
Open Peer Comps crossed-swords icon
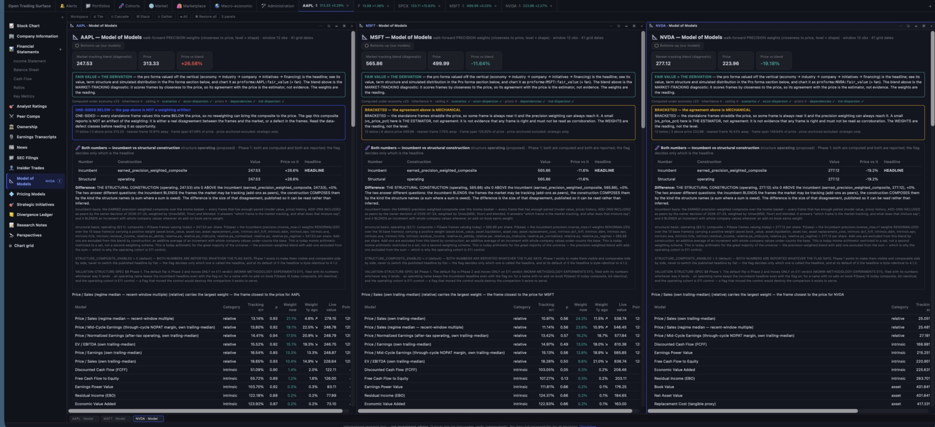[11, 116]
